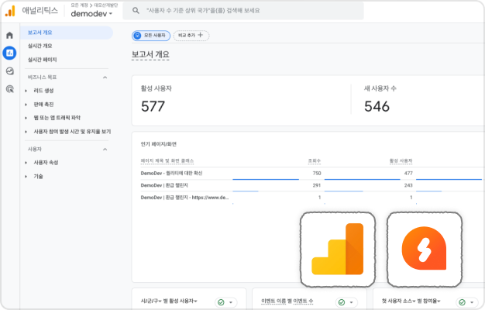Open dropdown arrow on 첫 사용자 소스 card status
485x310 pixels.
[472, 302]
